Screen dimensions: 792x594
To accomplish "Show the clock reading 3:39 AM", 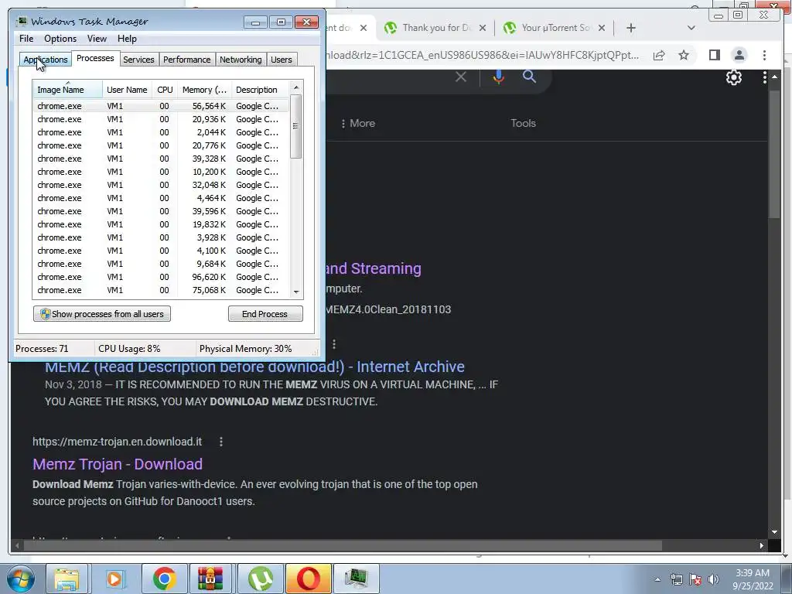I will point(752,573).
